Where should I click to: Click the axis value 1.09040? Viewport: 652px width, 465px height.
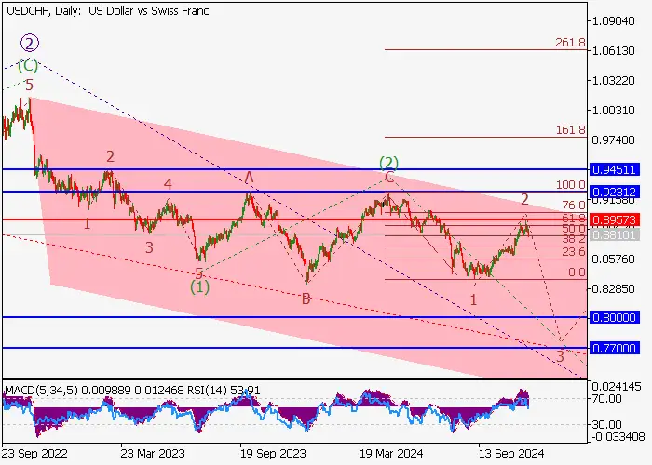(613, 20)
